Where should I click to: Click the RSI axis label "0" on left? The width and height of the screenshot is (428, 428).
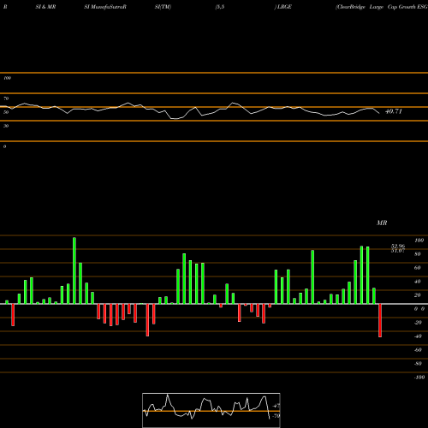coord(4,146)
